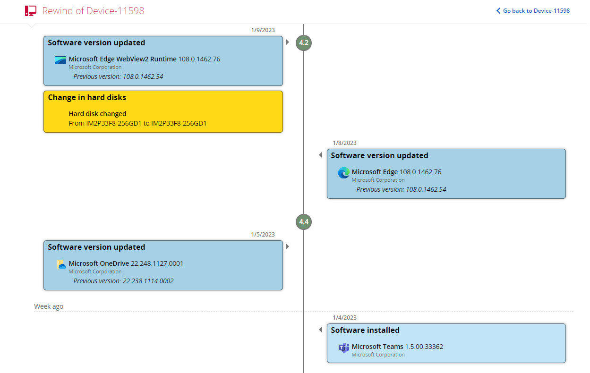Click the back chevron beside Go back link
Image resolution: width=590 pixels, height=373 pixels.
point(498,11)
